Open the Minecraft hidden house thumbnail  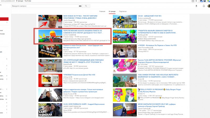(50, 66)
